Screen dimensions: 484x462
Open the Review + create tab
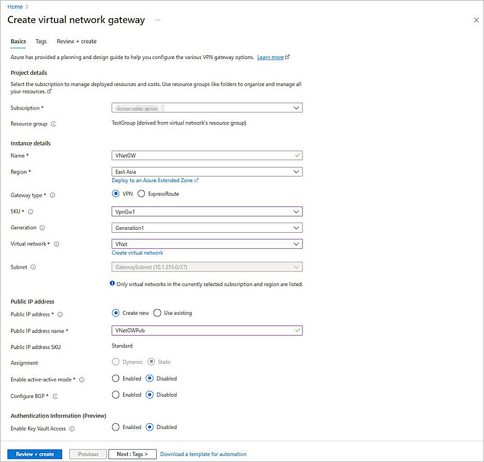tap(76, 42)
